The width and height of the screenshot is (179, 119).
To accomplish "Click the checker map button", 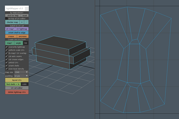I will pos(12,22).
